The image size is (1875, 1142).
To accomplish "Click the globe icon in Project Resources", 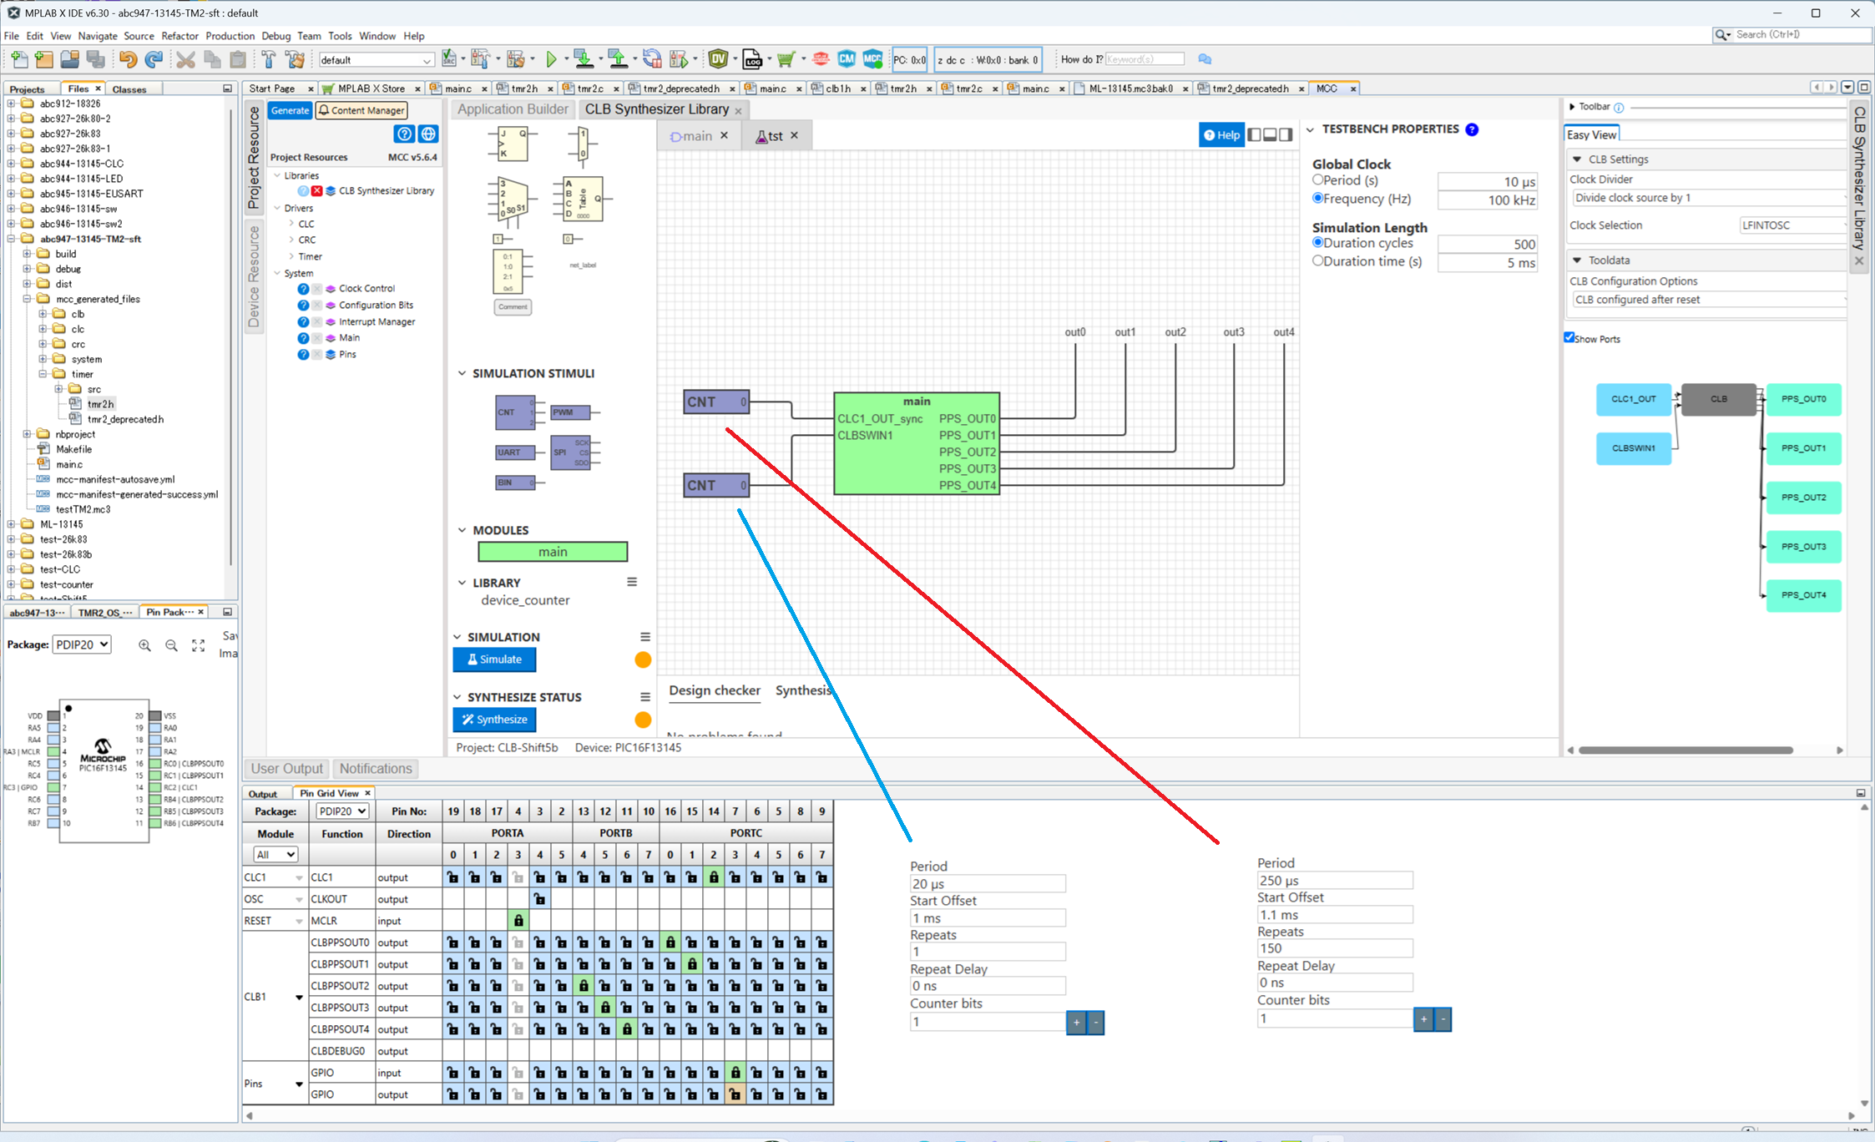I will click(428, 134).
